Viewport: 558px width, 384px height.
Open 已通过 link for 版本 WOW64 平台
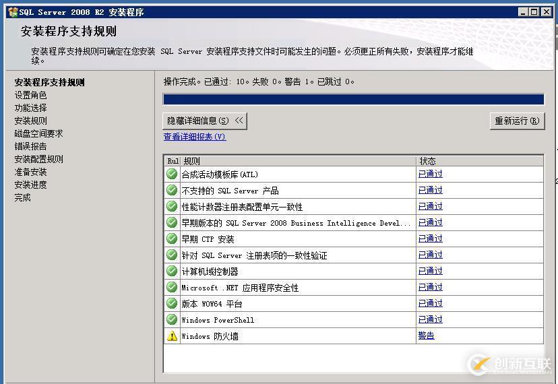(430, 303)
